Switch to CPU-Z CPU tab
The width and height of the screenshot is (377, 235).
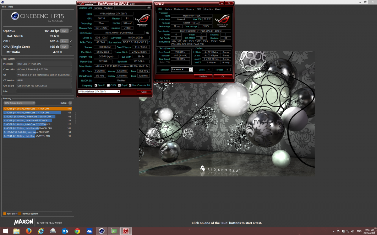point(160,9)
